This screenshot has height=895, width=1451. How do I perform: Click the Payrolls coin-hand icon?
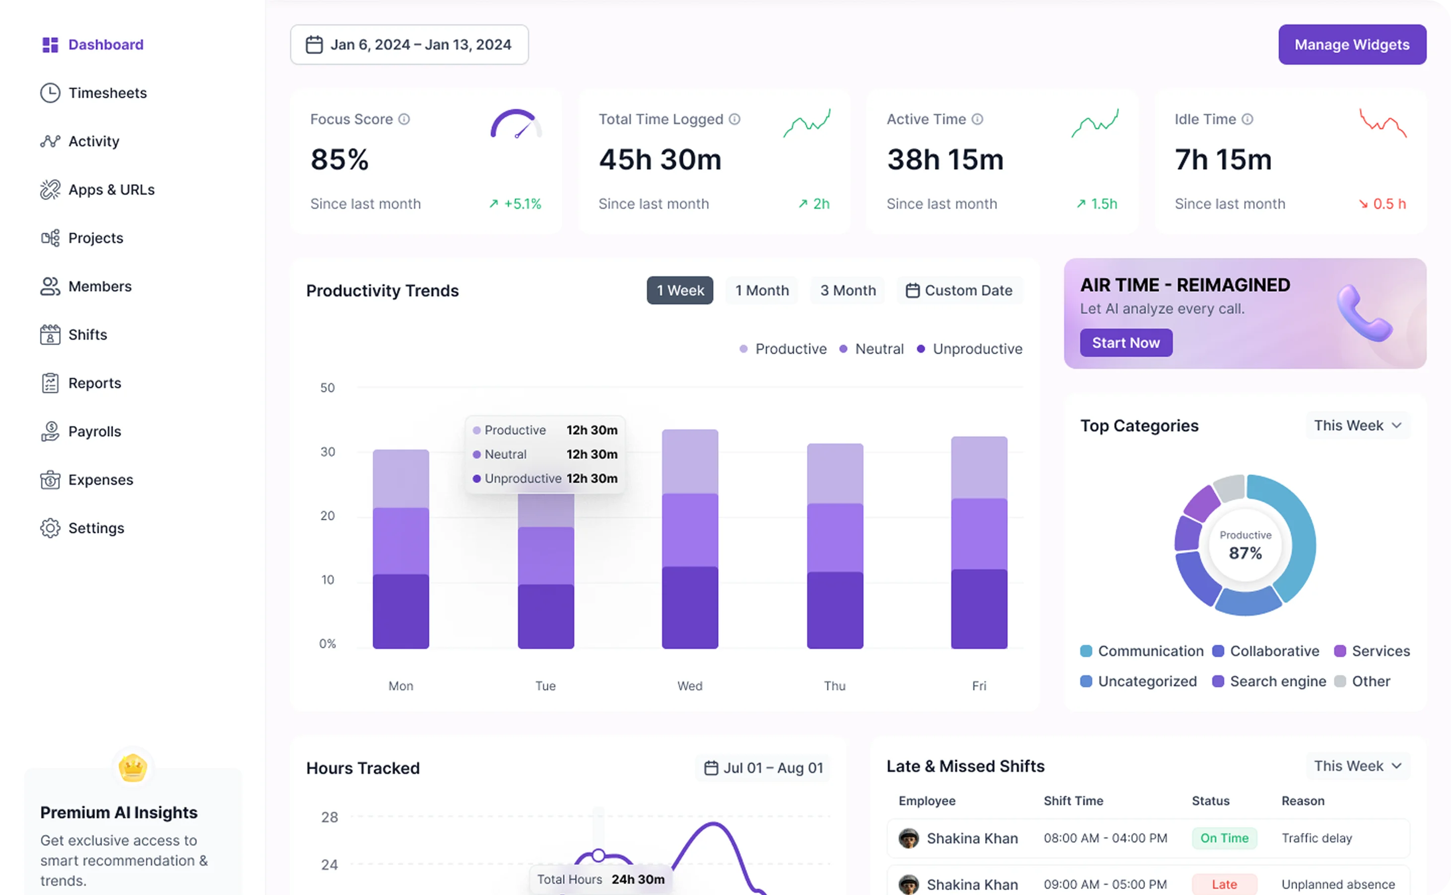click(x=50, y=432)
